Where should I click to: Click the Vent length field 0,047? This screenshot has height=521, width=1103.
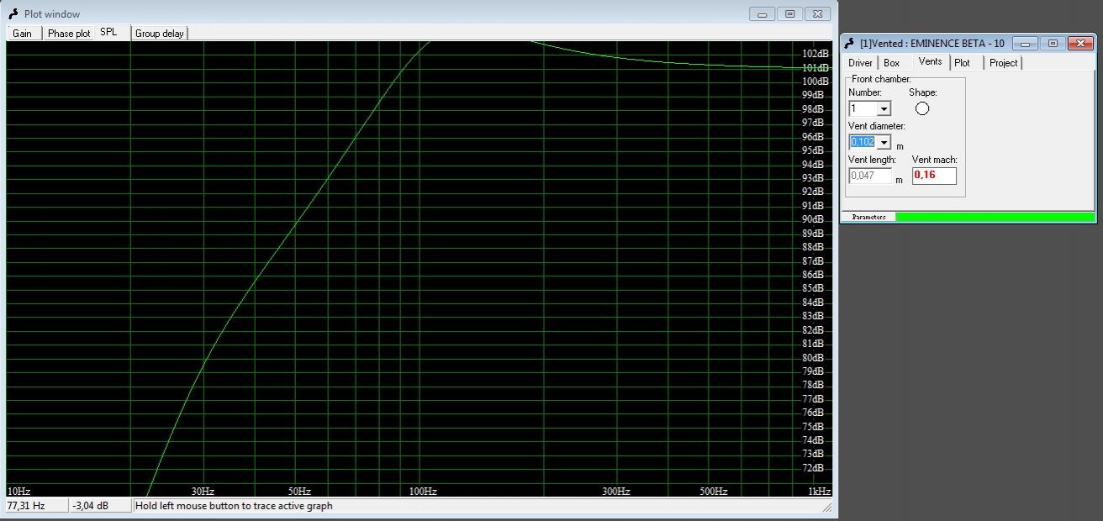[x=869, y=176]
